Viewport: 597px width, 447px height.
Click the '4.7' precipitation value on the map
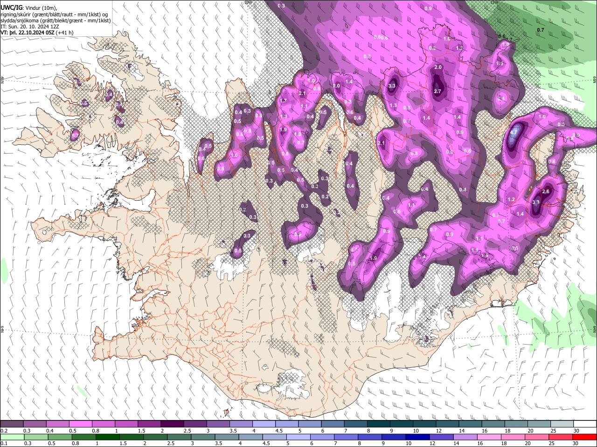[x=514, y=132]
